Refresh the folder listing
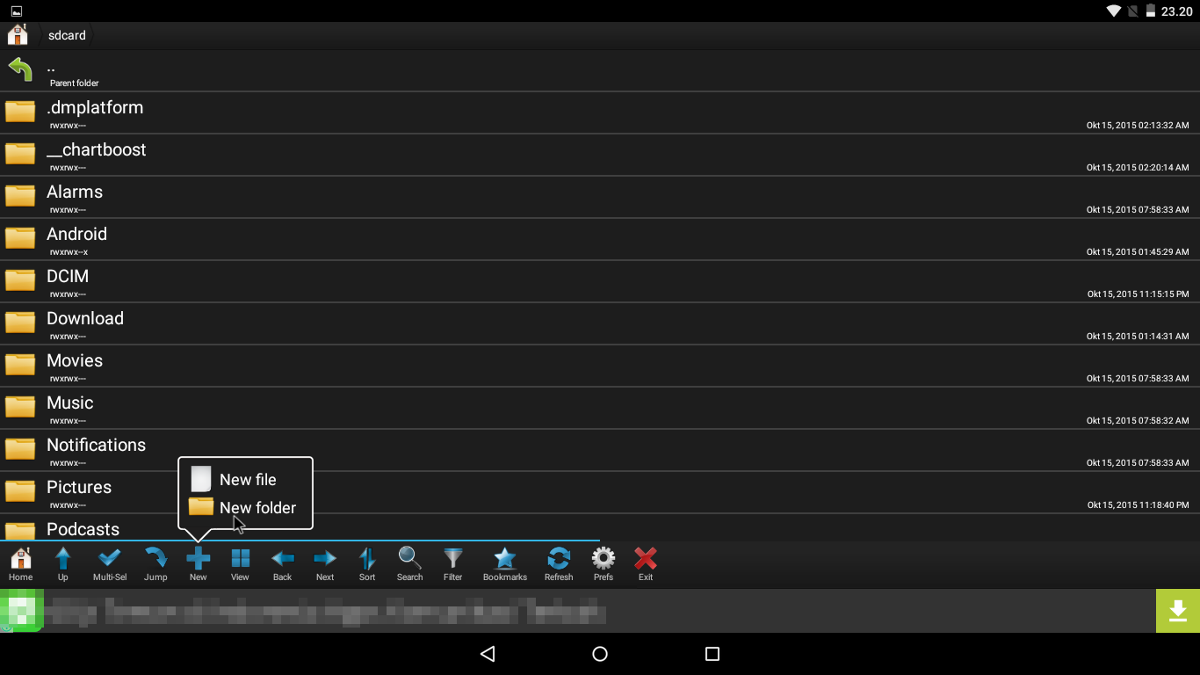 (x=559, y=563)
